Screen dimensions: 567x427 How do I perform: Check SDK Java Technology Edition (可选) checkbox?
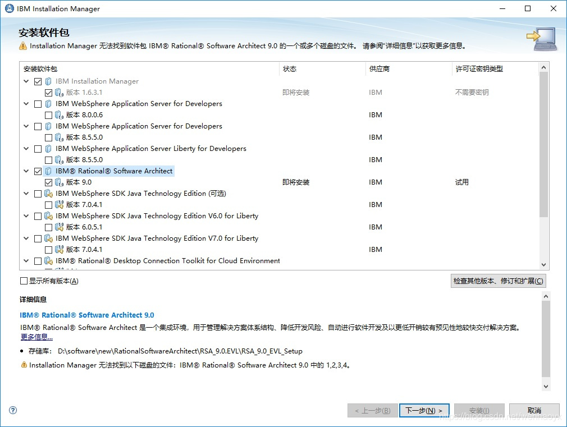[38, 194]
